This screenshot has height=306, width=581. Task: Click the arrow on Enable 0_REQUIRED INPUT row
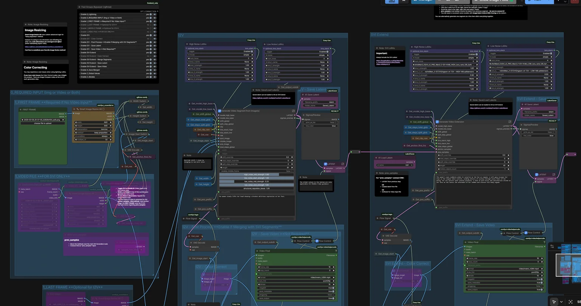coord(155,18)
